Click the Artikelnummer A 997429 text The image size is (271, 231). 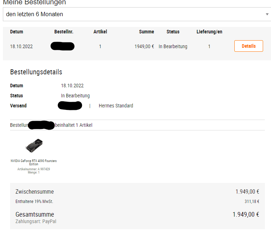[x=34, y=169]
